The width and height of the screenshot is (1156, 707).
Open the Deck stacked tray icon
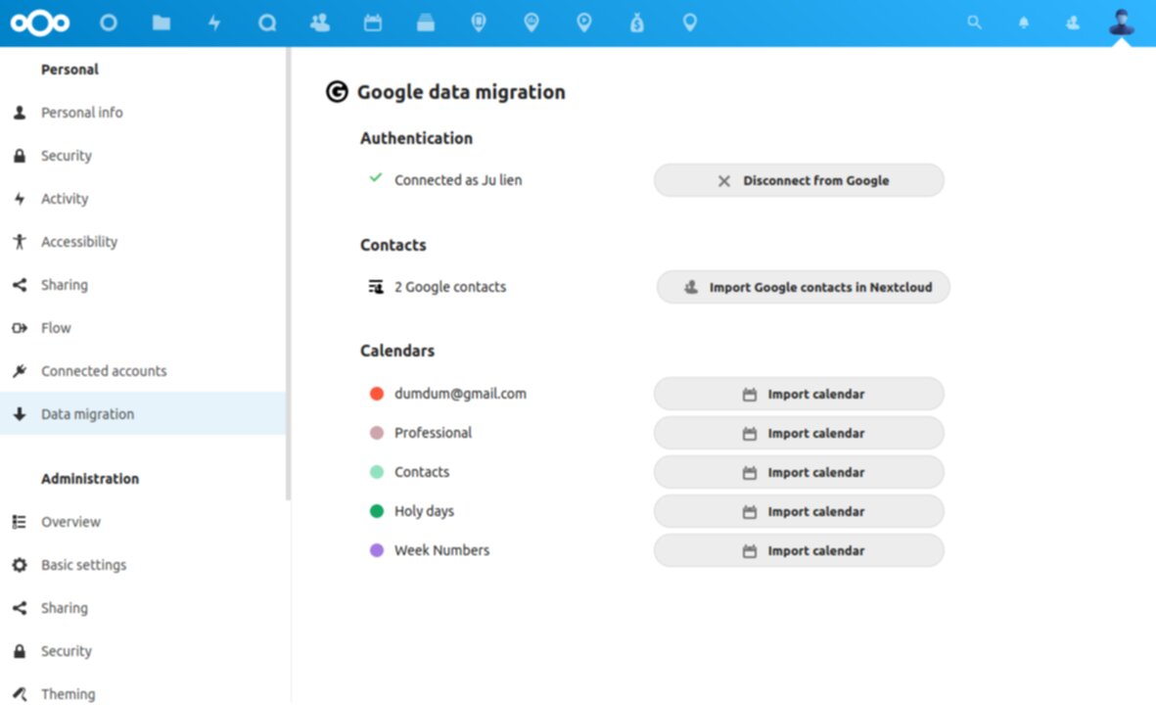[x=426, y=23]
